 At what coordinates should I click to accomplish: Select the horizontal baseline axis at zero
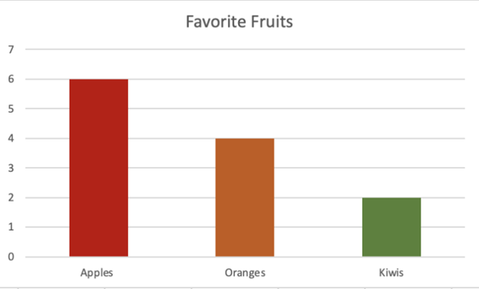(245, 257)
